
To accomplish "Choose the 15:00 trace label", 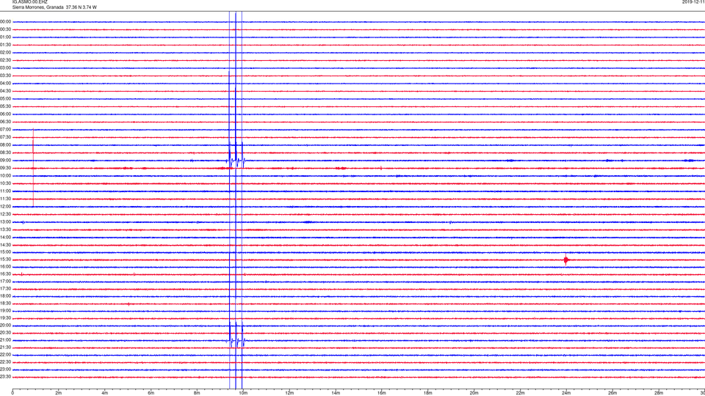I will (x=5, y=252).
